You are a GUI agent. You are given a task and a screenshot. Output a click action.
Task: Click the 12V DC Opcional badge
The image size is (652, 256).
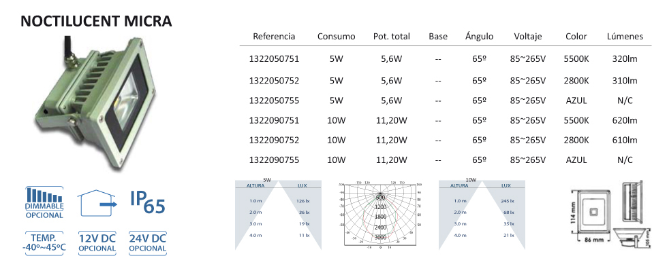pos(97,242)
